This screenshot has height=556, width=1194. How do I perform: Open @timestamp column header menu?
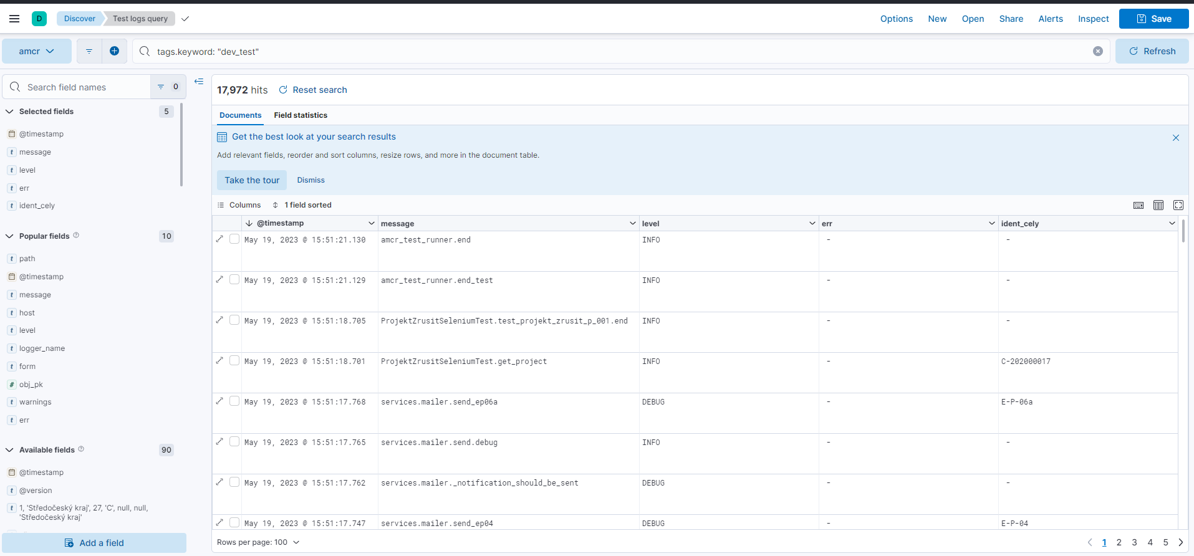(372, 223)
